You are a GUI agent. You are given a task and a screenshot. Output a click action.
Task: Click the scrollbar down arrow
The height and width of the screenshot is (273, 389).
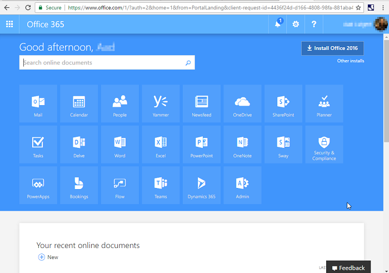point(386,271)
